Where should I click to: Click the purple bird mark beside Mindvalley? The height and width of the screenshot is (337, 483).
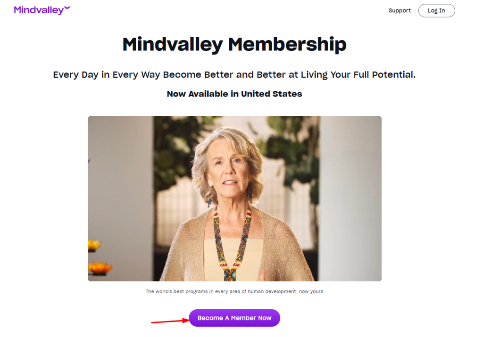pyautogui.click(x=67, y=8)
